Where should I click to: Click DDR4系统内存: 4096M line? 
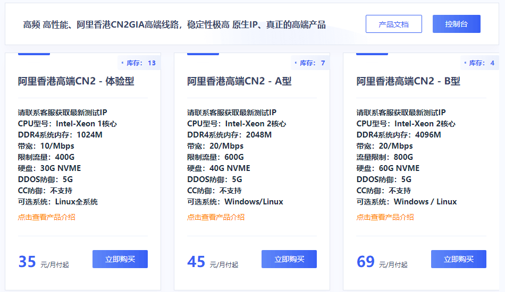coord(399,135)
